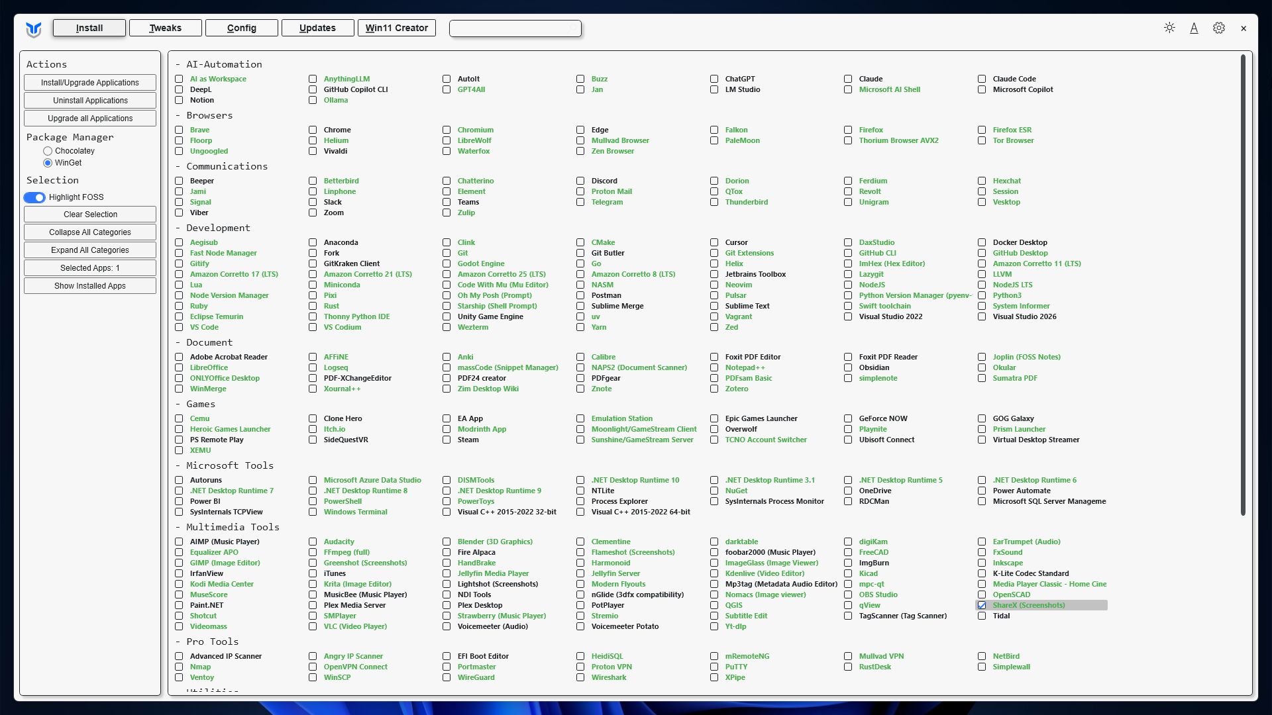Click Upgrade all Applications
The image size is (1272, 715).
click(90, 119)
